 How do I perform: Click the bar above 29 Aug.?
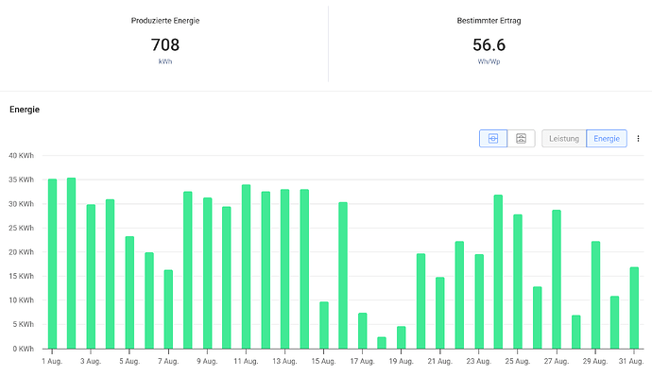pyautogui.click(x=595, y=295)
